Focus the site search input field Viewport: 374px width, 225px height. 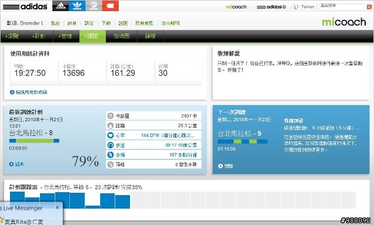[343, 6]
